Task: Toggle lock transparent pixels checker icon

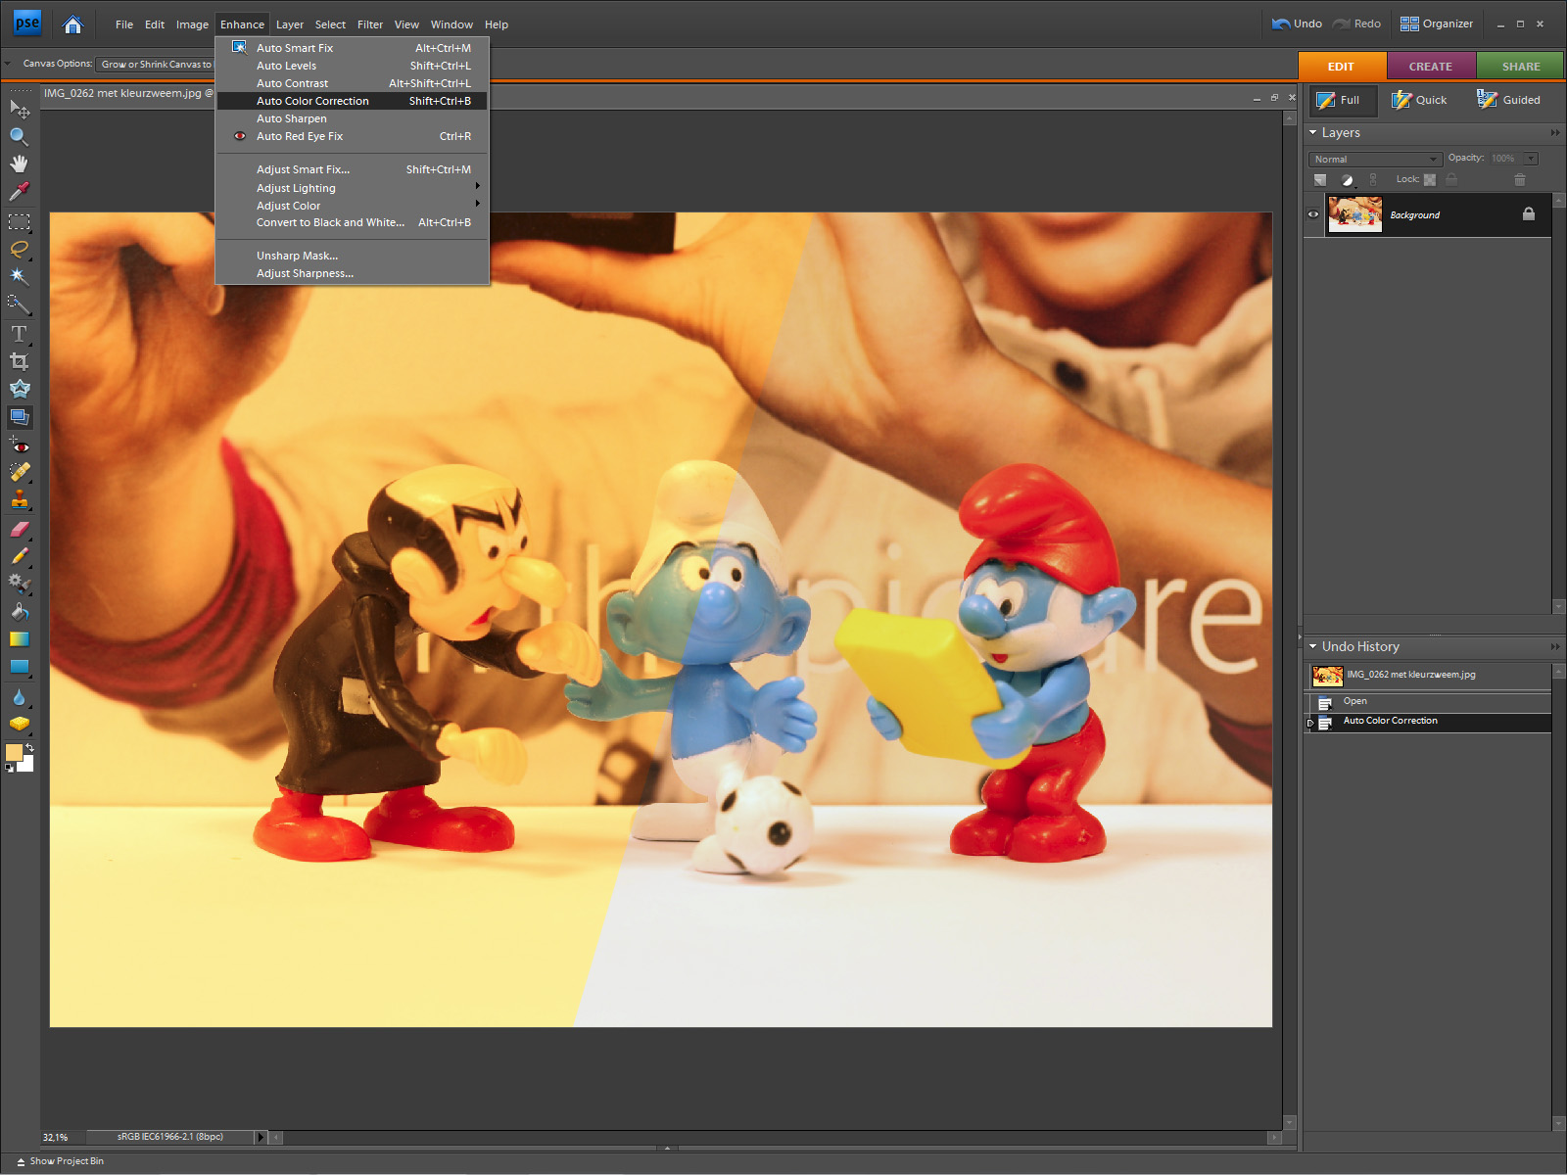Action: pos(1430,179)
